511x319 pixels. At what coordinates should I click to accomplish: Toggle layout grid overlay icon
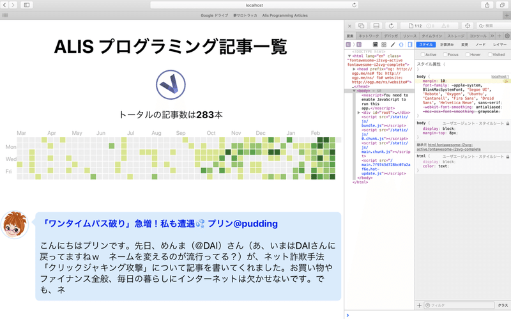384,44
